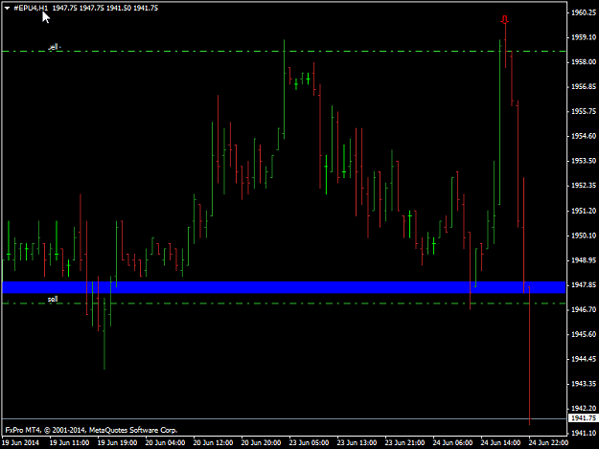Viewport: 599px width, 449px height.
Task: Click the 23 Jun 21:00 time label
Action: (x=404, y=443)
